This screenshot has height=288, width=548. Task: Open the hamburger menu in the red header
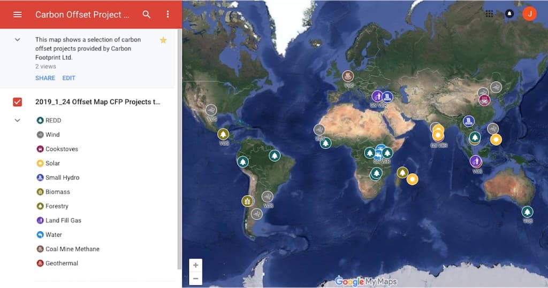tap(18, 14)
